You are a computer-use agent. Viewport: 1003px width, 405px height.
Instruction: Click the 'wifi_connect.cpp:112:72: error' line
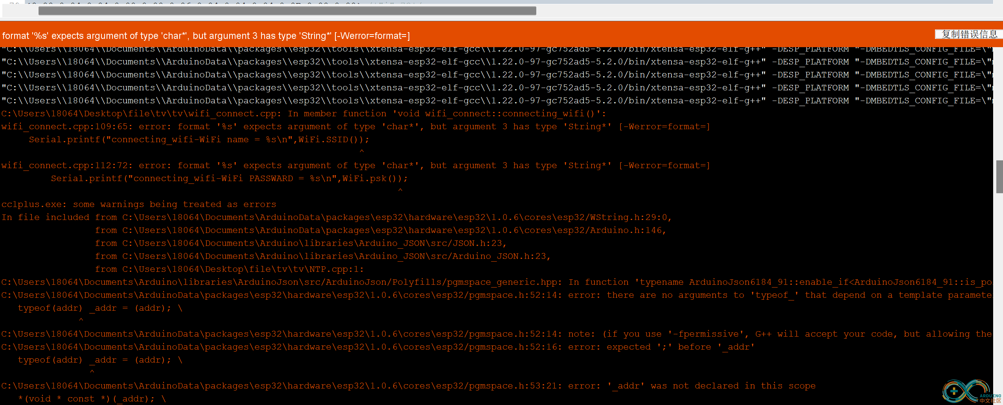356,165
